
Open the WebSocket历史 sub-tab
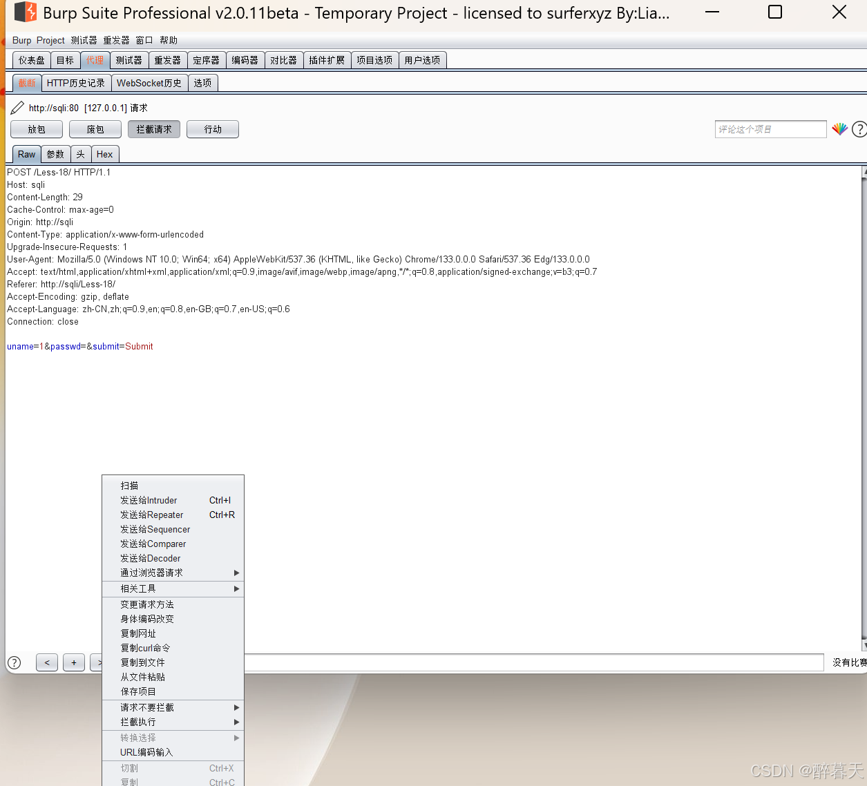(149, 83)
